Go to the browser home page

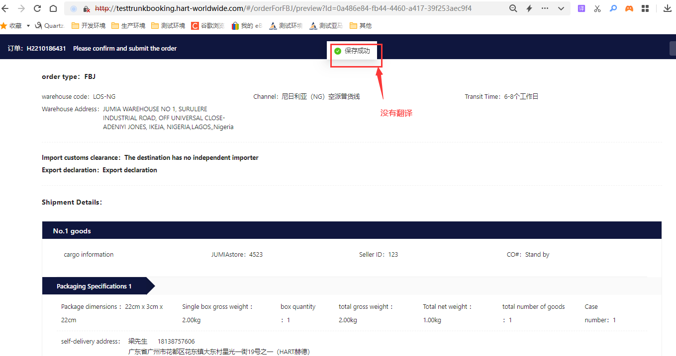pos(53,8)
